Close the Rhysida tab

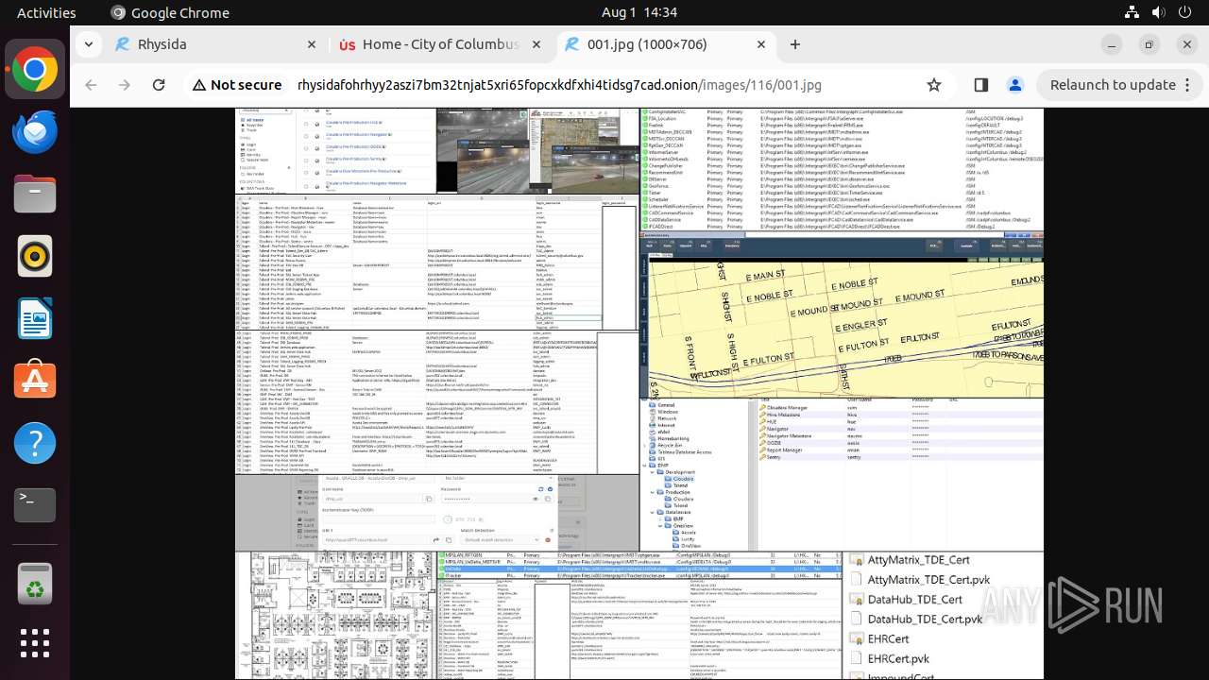(312, 44)
